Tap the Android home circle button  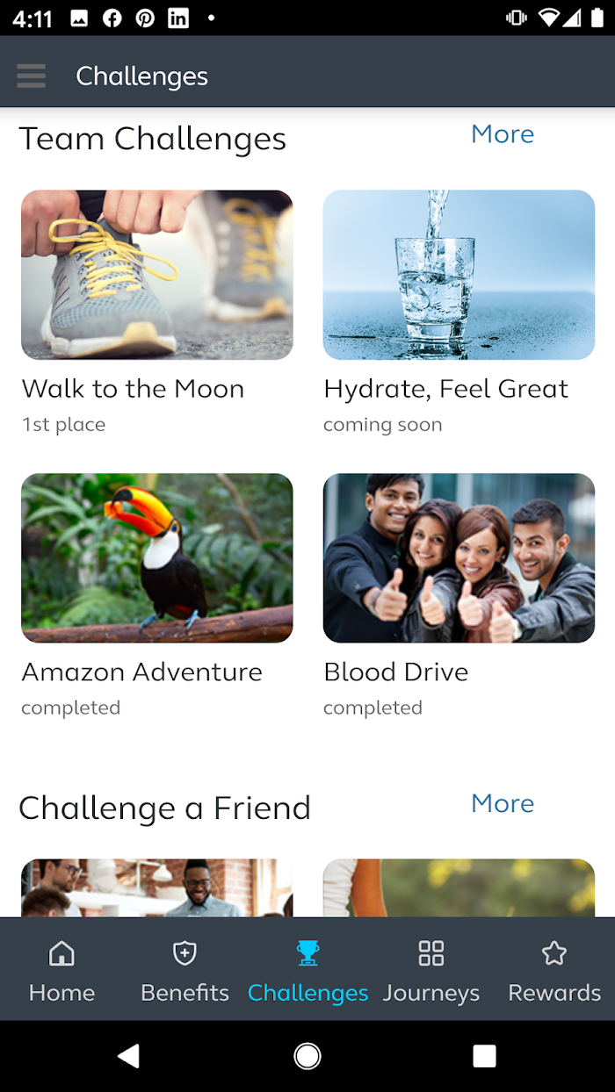pyautogui.click(x=307, y=1056)
